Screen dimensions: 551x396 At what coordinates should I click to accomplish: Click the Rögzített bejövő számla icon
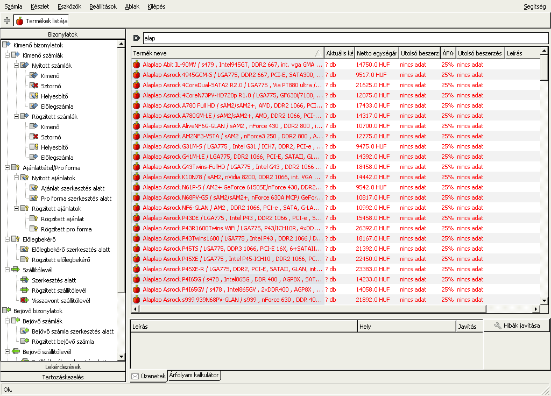coord(25,341)
